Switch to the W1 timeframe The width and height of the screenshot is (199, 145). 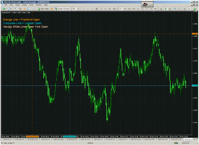coord(151,9)
